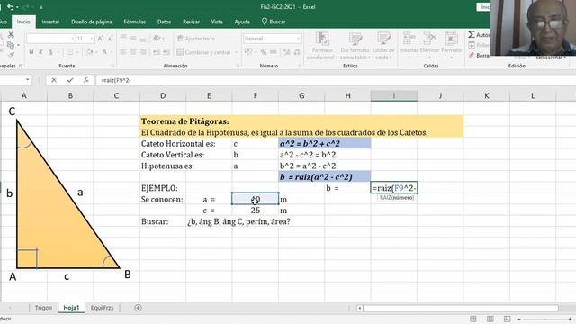Image resolution: width=576 pixels, height=324 pixels.
Task: Click the Redo arrow in title bar
Action: [26, 7]
